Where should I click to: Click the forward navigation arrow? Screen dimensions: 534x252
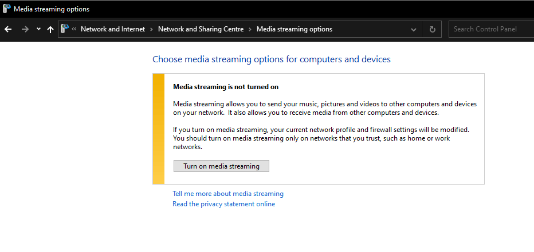pos(25,29)
